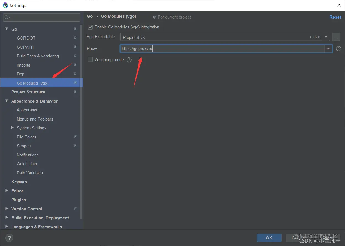This screenshot has width=345, height=246.
Task: Enable the Vendoring mode checkbox
Action: (x=90, y=59)
